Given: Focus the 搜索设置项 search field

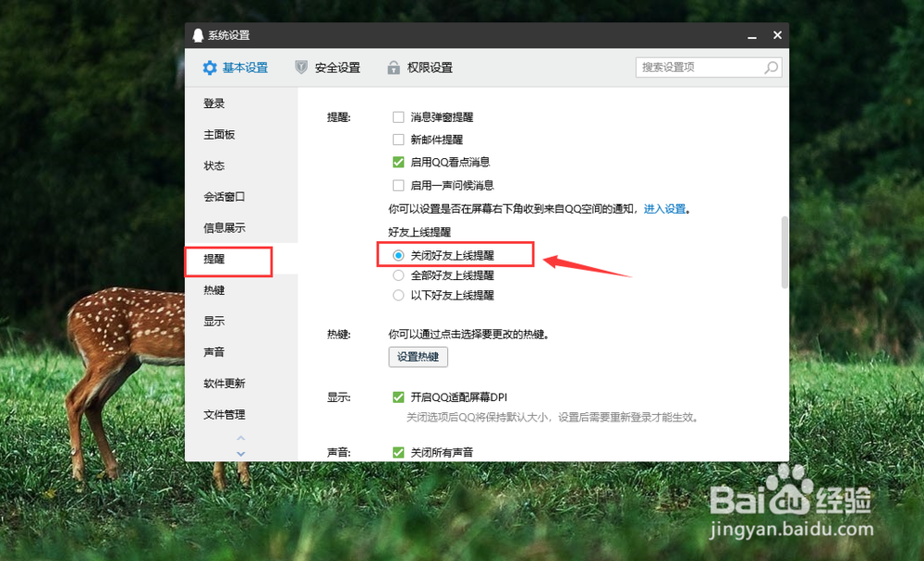Looking at the screenshot, I should pyautogui.click(x=709, y=67).
